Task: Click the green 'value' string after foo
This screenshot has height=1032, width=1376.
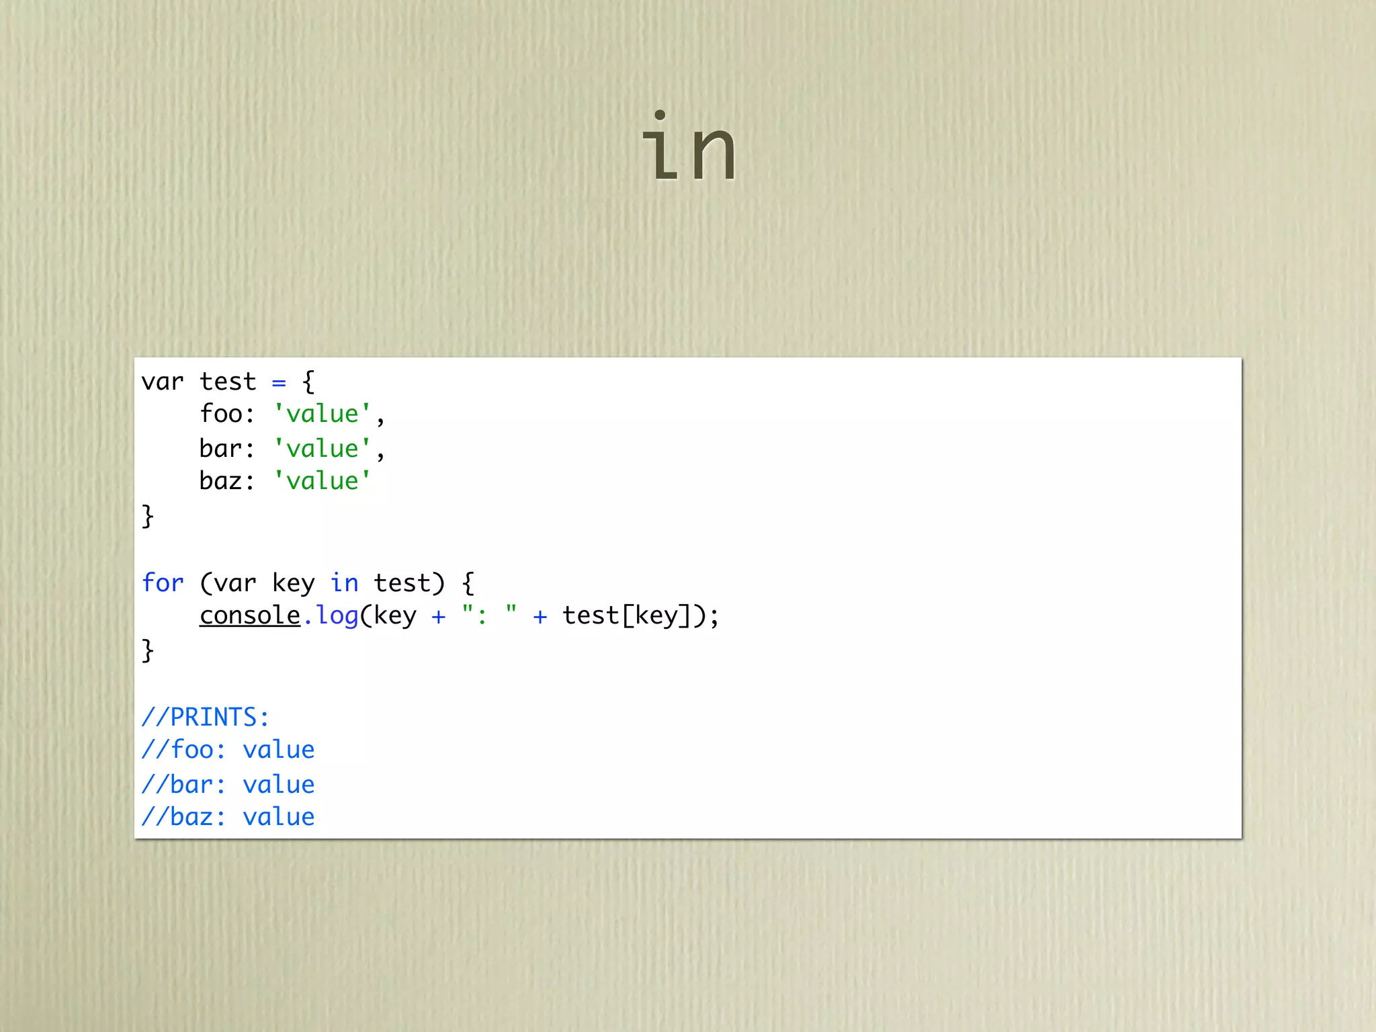Action: [x=322, y=414]
